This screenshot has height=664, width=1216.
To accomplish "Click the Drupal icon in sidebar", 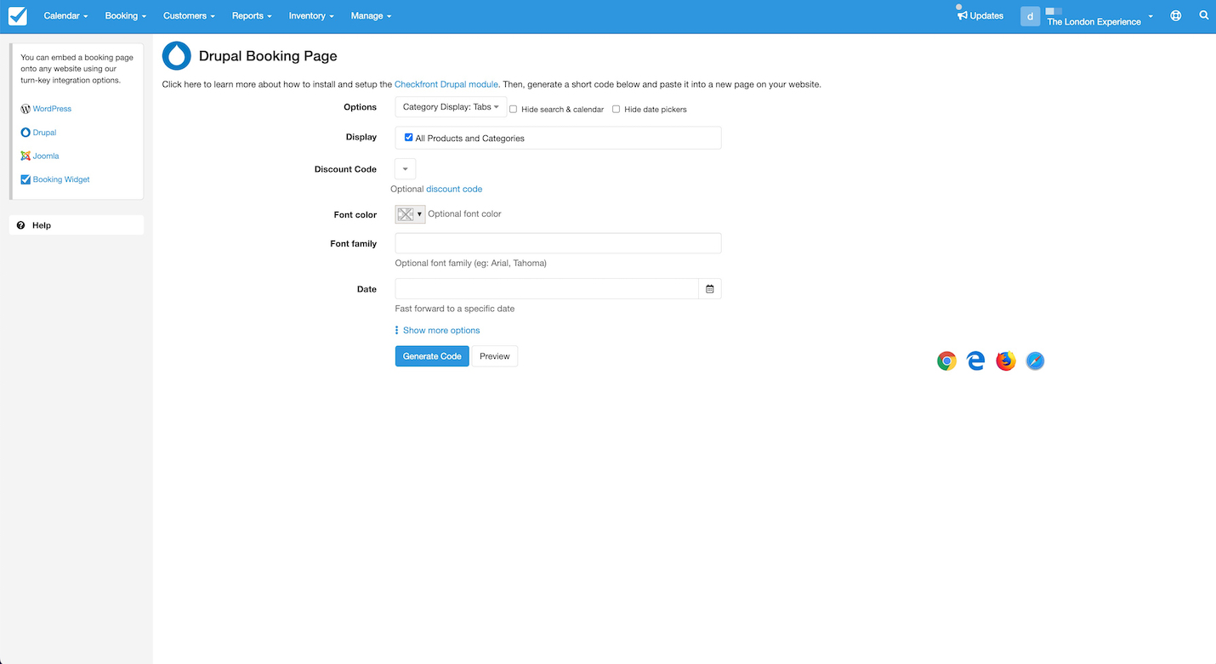I will click(26, 133).
